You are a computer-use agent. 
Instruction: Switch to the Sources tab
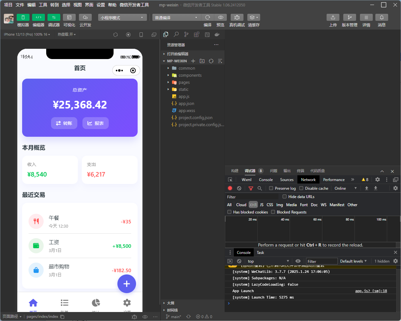pyautogui.click(x=286, y=180)
